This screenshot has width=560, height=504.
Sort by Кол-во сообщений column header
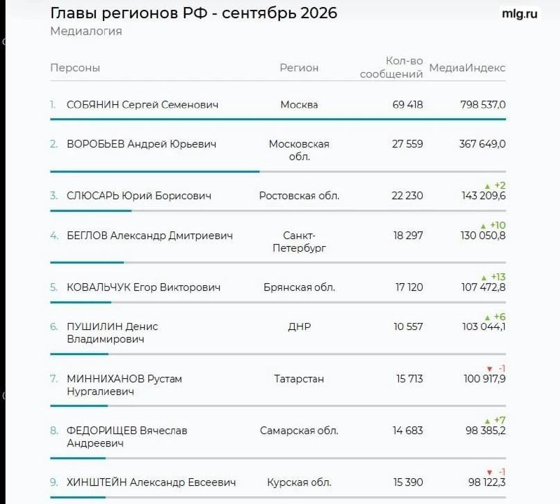click(391, 67)
